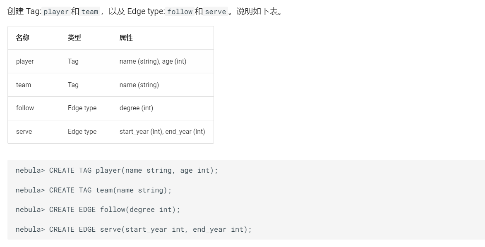Click the inline code word 'player' in the intro sentence

click(x=56, y=12)
